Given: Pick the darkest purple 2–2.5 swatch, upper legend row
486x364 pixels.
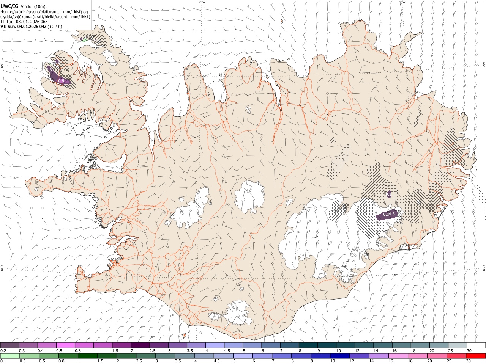Looking at the screenshot, I should click(140, 345).
